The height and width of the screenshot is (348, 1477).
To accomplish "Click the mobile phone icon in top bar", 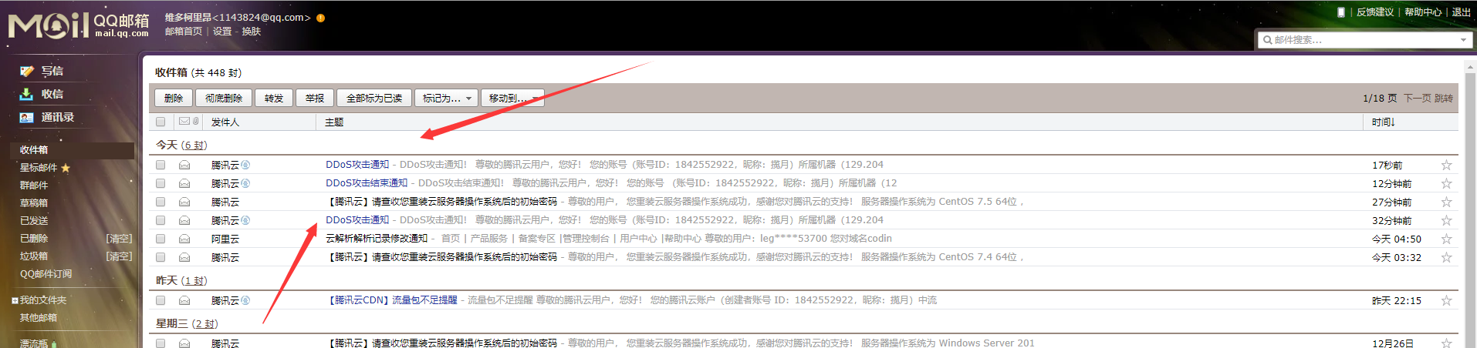I will pyautogui.click(x=1341, y=12).
